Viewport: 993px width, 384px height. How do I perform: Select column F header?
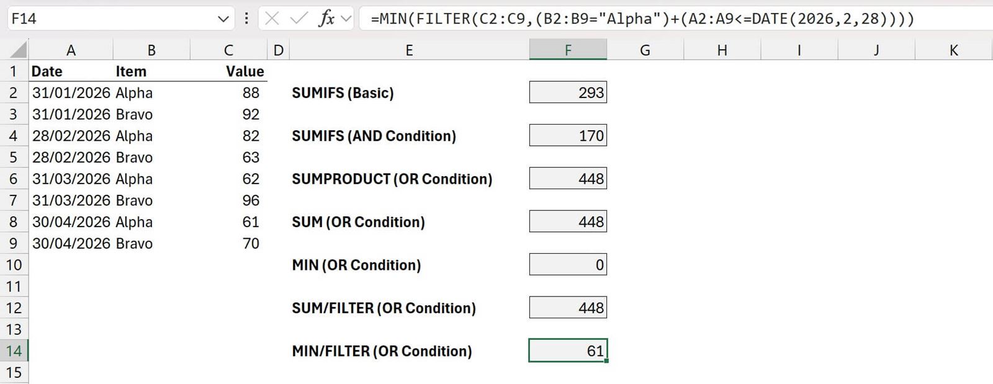point(567,49)
